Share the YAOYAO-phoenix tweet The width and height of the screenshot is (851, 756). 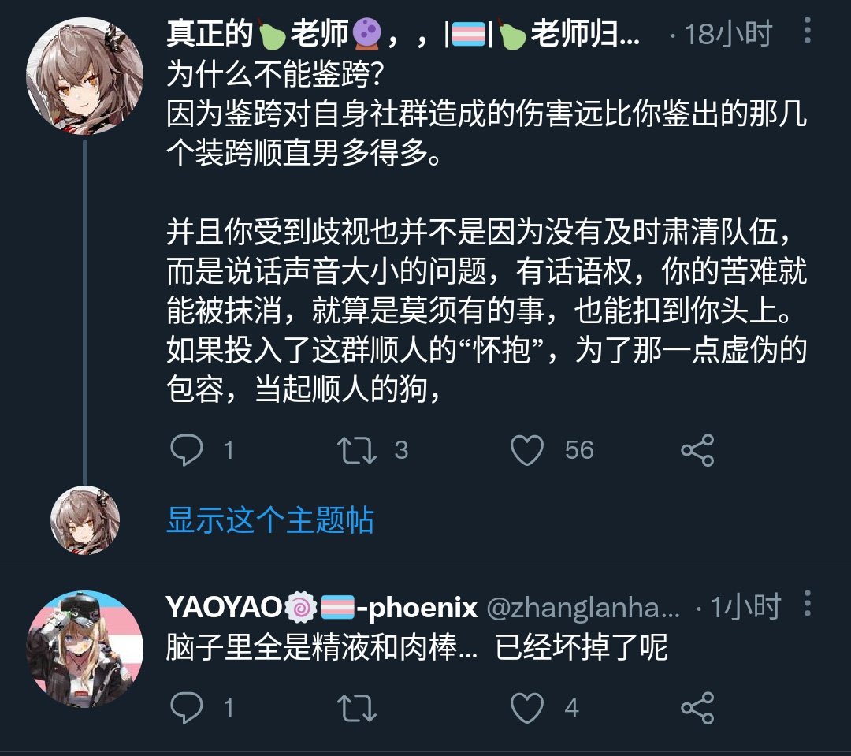pyautogui.click(x=697, y=708)
